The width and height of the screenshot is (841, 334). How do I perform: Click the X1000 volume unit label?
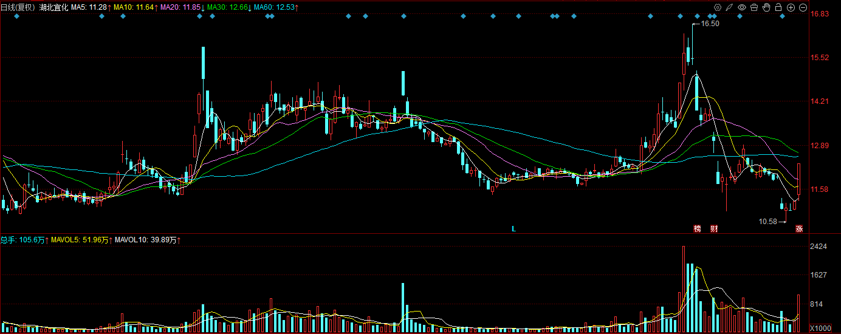coord(820,328)
